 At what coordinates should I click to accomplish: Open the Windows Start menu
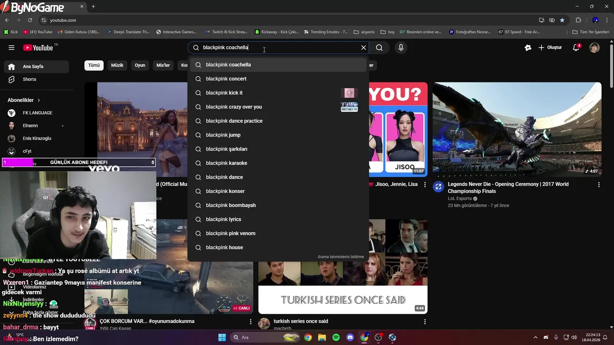(222, 337)
